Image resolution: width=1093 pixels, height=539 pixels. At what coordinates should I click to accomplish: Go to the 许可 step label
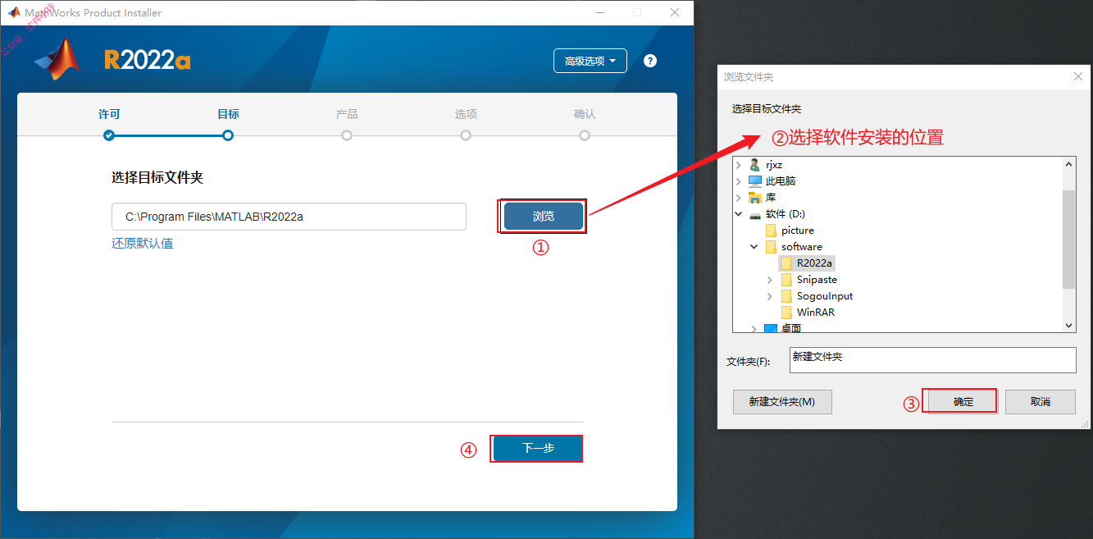click(109, 114)
